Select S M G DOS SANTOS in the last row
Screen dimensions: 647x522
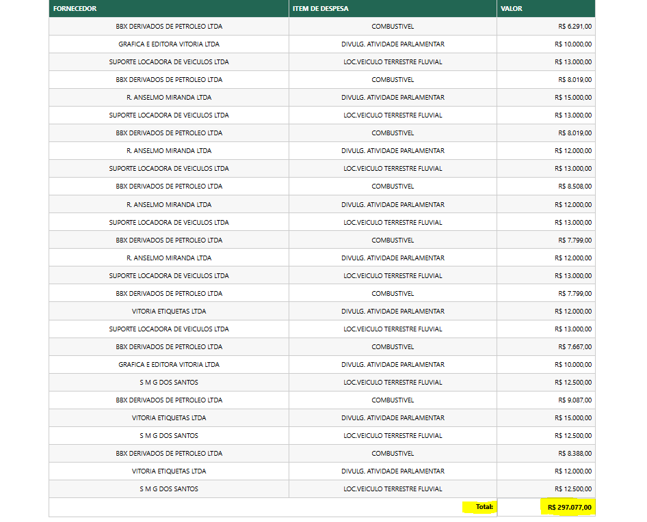click(169, 489)
